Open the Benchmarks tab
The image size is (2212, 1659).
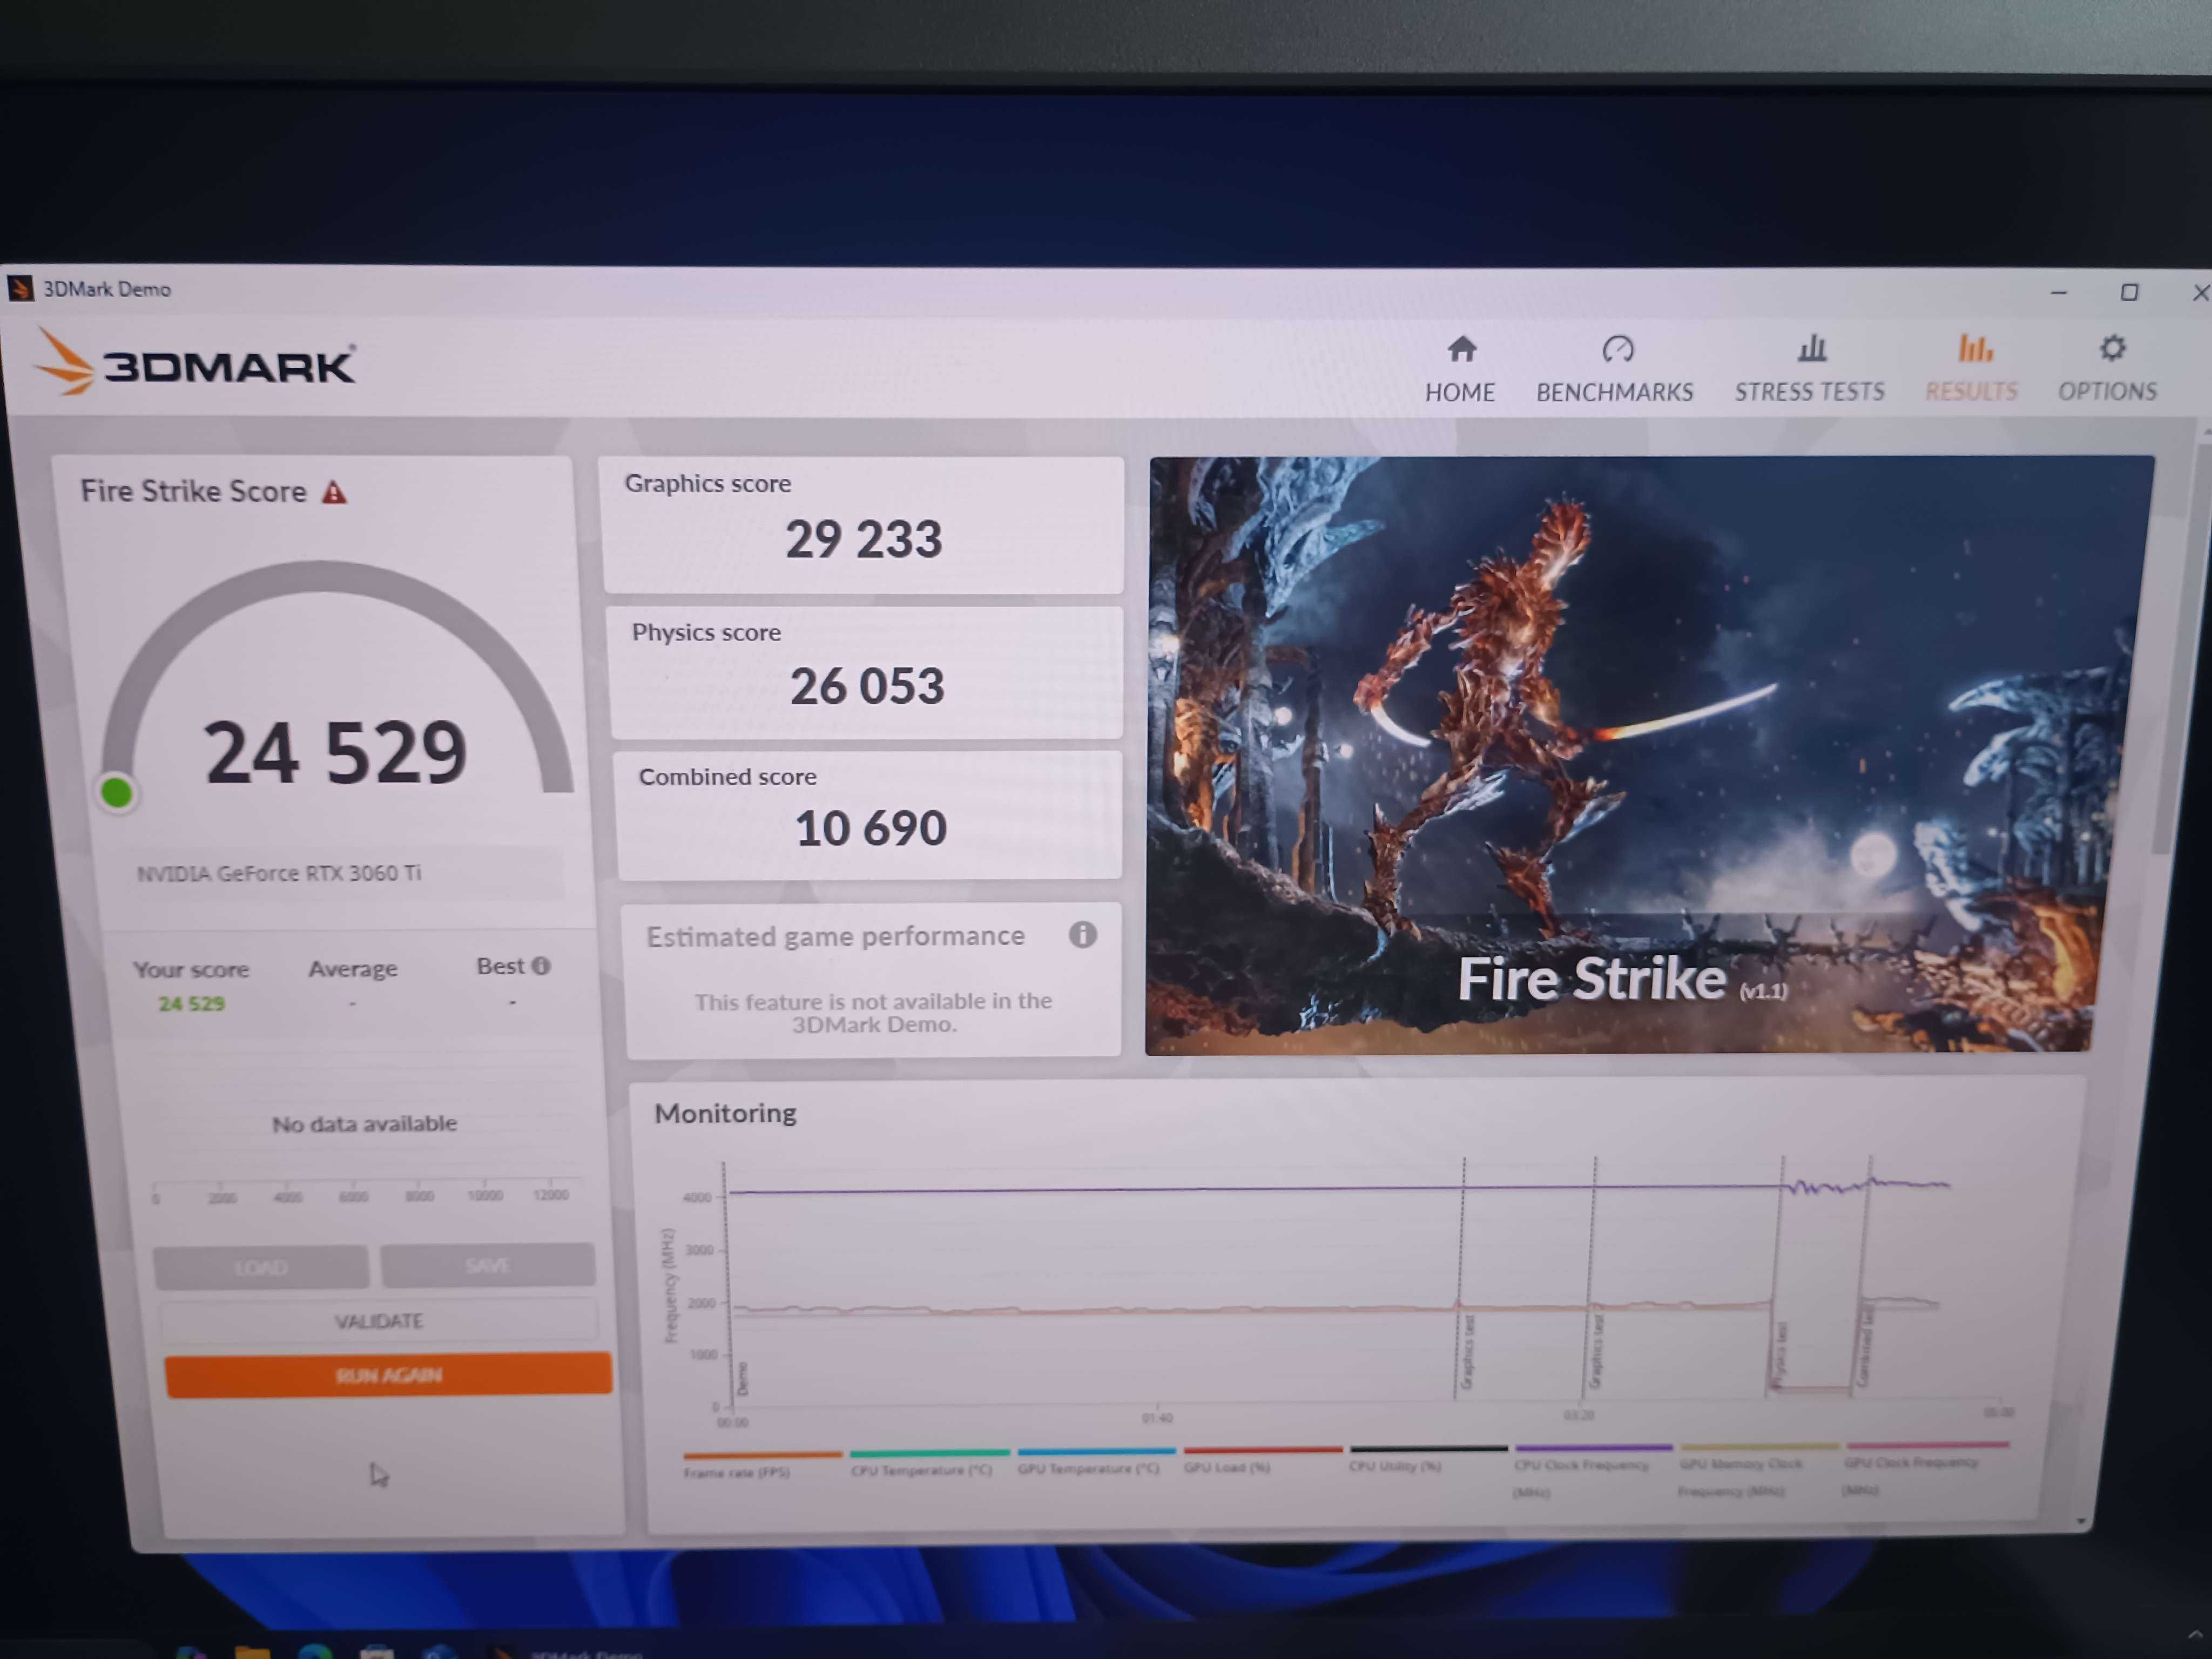(1615, 370)
